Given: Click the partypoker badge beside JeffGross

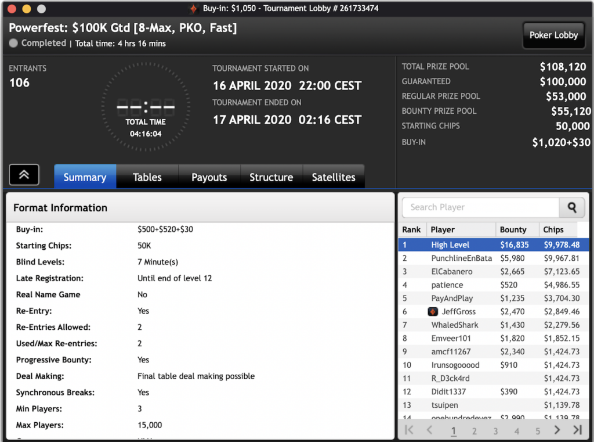Looking at the screenshot, I should (433, 312).
